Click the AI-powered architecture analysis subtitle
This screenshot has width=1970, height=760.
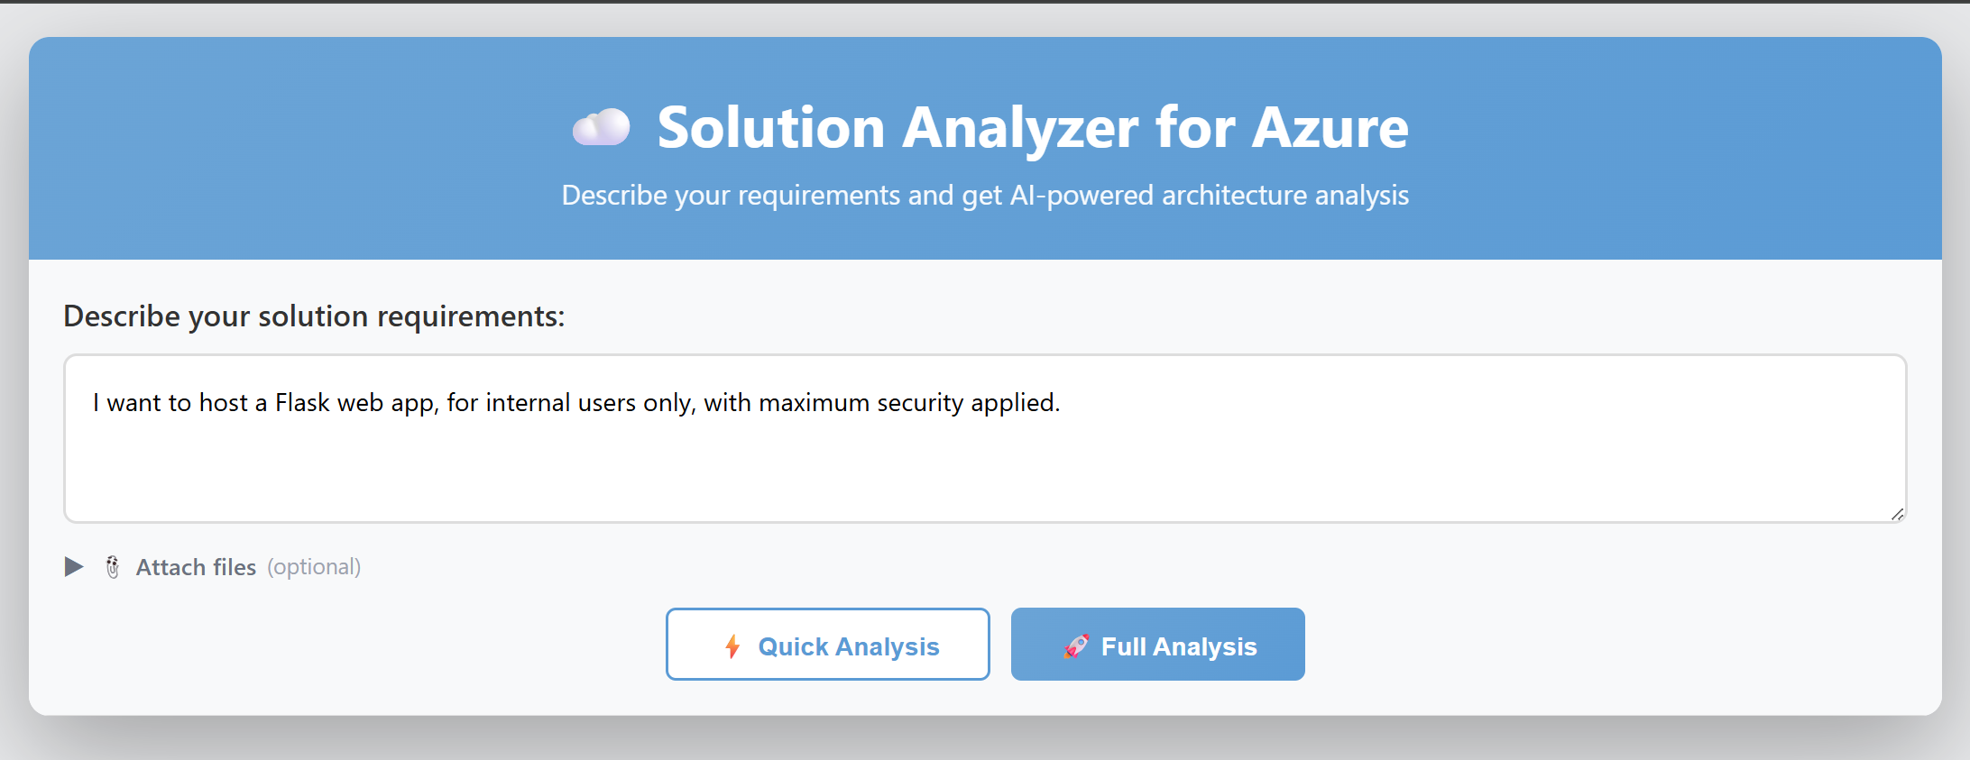click(x=985, y=196)
